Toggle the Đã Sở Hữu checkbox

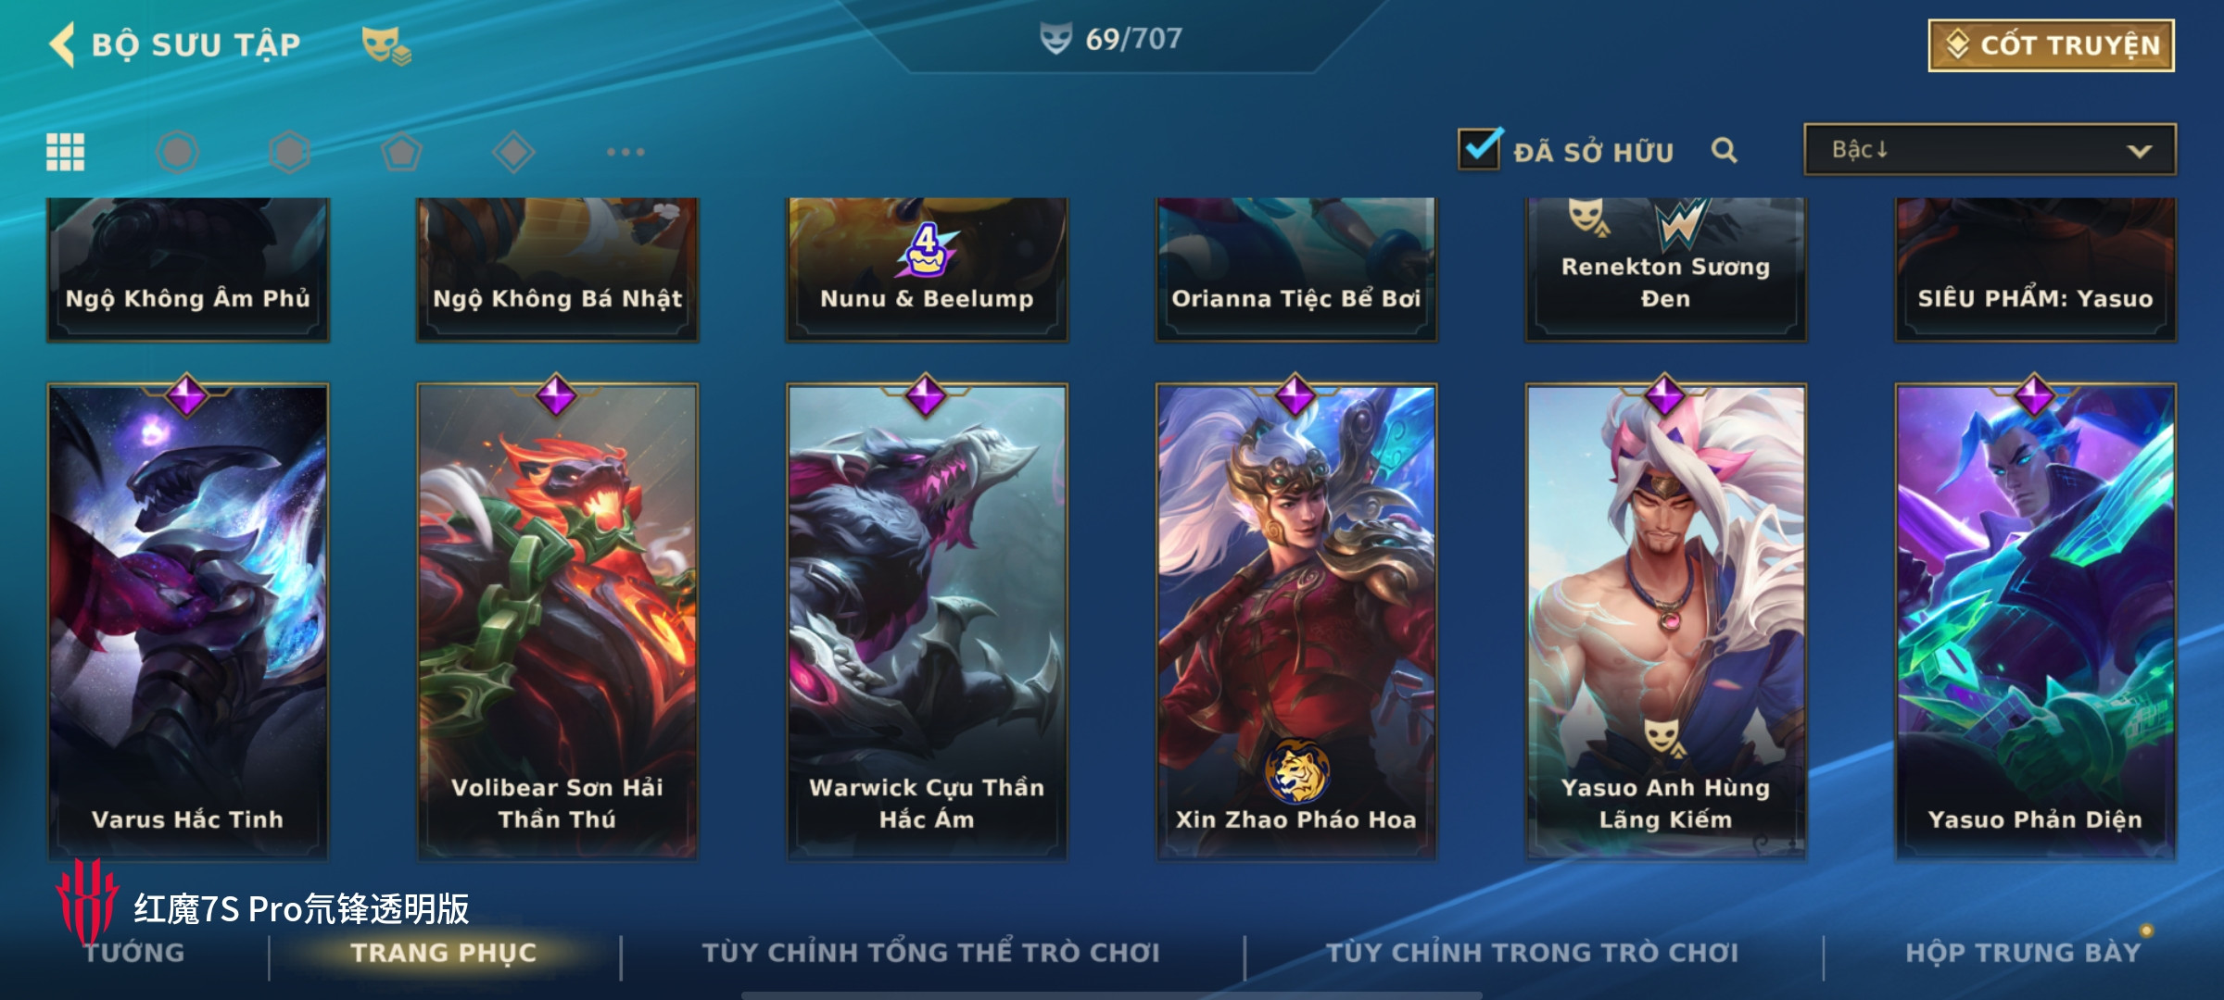1479,149
